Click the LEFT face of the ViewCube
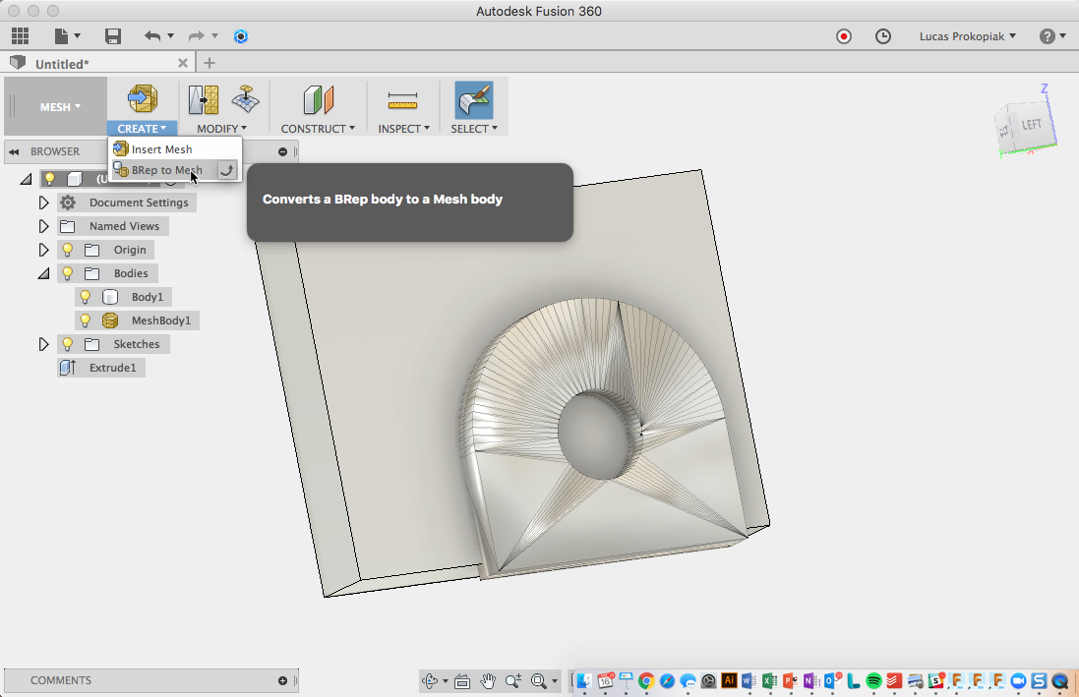Image resolution: width=1079 pixels, height=697 pixels. pyautogui.click(x=1031, y=126)
